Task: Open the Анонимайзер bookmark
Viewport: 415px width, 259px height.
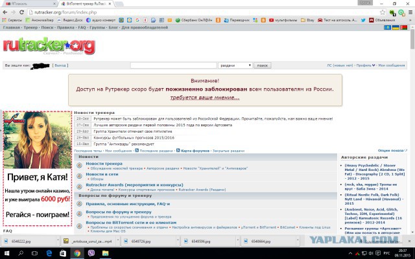Action: 40,20
